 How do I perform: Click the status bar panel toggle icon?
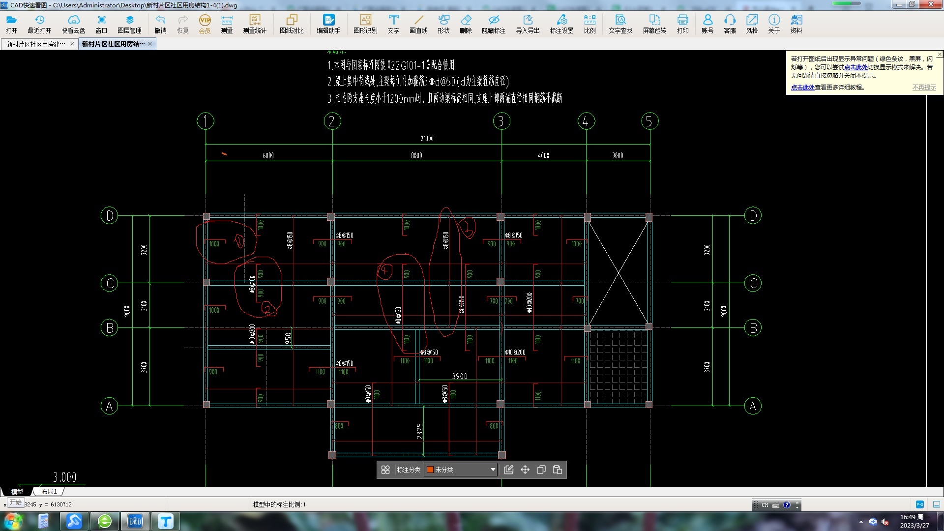coord(936,504)
